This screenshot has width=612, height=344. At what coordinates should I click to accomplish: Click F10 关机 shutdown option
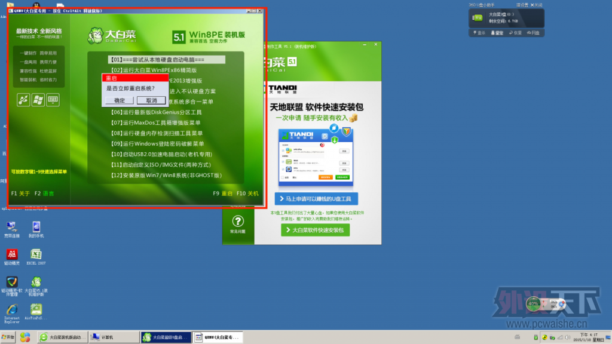pyautogui.click(x=247, y=193)
